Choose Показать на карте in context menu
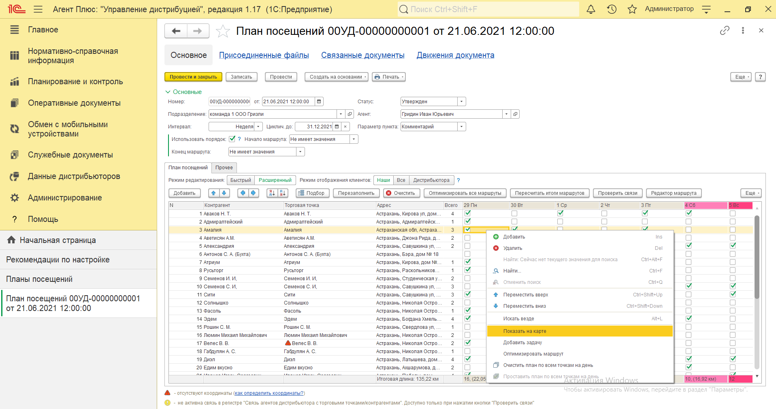Image resolution: width=776 pixels, height=409 pixels. click(580, 331)
